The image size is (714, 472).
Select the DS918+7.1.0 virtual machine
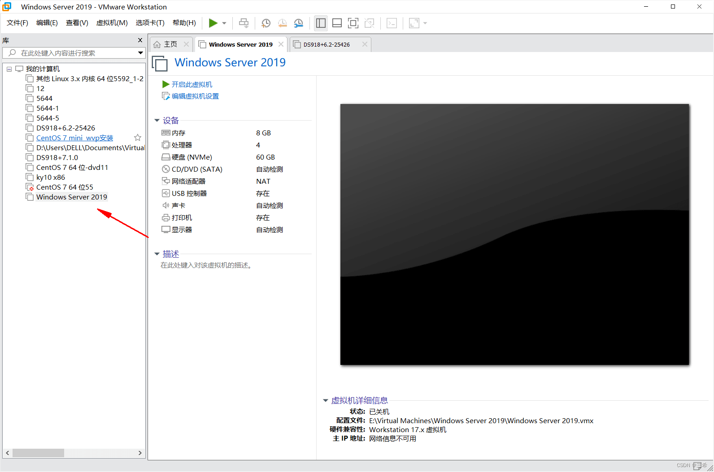coord(57,158)
